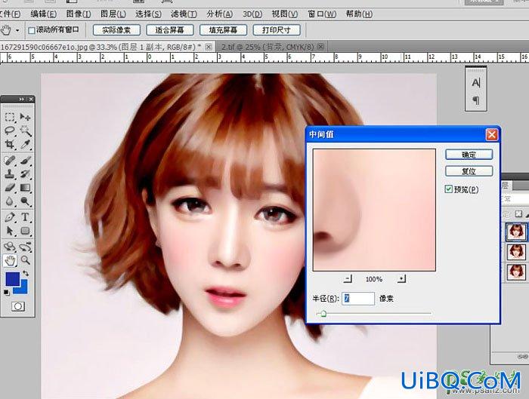
Task: Select the Rectangle shape tool
Action: click(x=25, y=231)
